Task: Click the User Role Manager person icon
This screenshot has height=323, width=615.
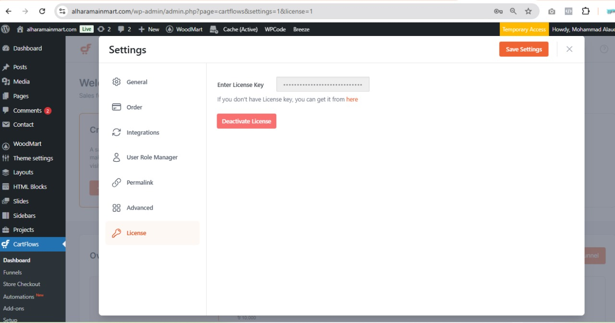Action: click(x=116, y=157)
